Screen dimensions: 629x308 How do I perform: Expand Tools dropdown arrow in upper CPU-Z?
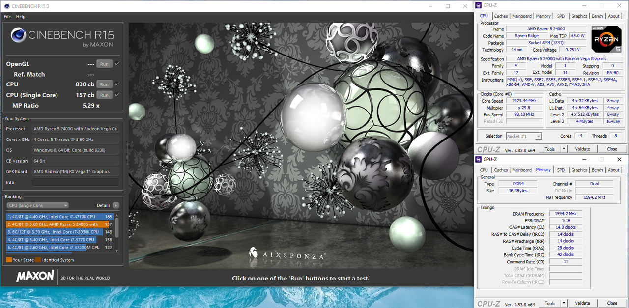click(564, 149)
